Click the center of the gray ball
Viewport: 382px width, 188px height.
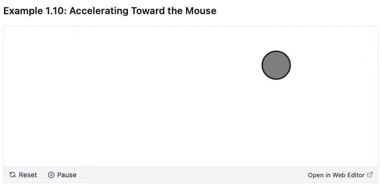pos(276,65)
